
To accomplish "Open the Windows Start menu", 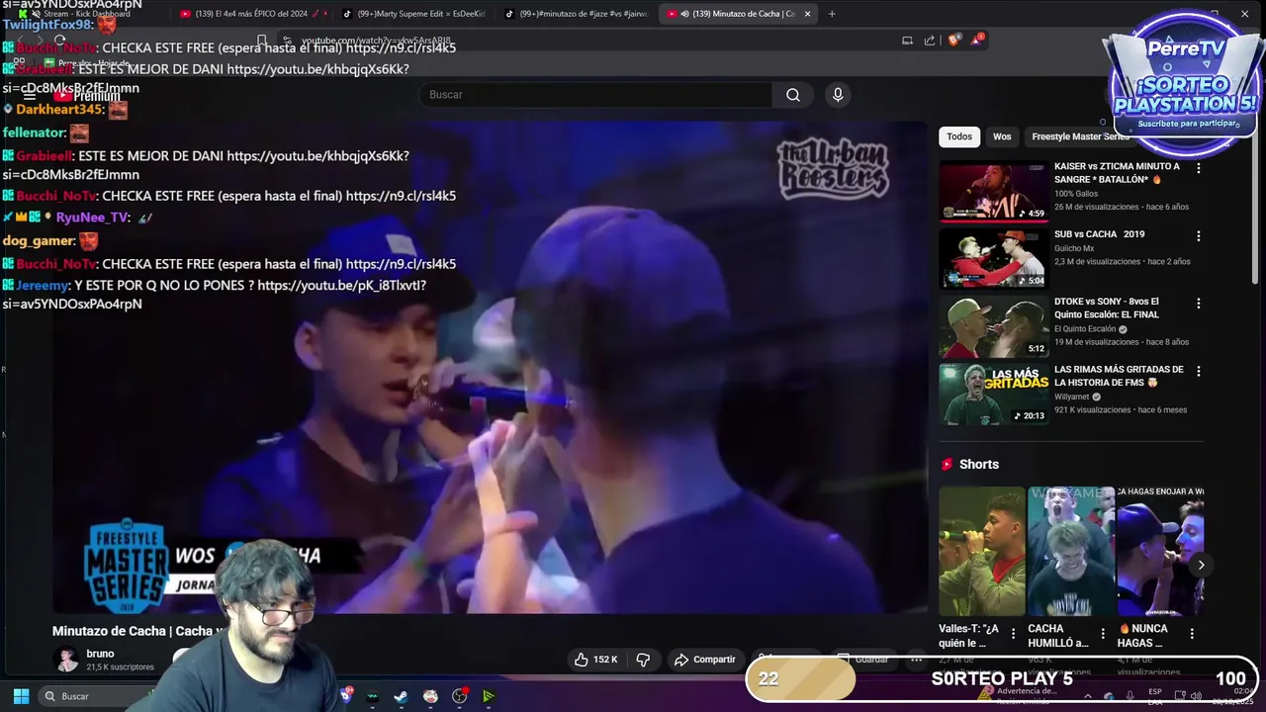I will click(21, 696).
